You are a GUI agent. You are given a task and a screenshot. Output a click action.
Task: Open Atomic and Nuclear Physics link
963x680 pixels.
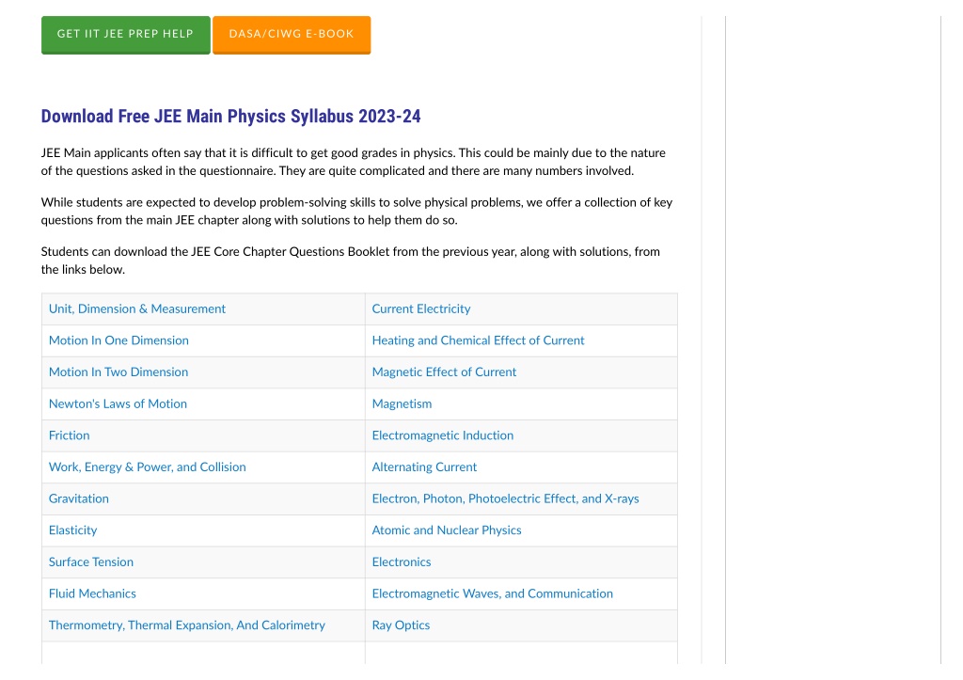click(447, 530)
